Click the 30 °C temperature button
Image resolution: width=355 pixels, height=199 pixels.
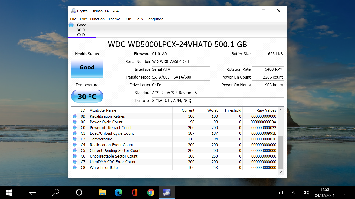pos(87,96)
